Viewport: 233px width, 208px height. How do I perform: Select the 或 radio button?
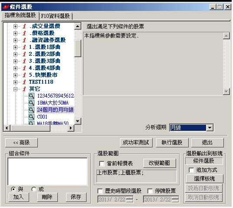pyautogui.click(x=34, y=189)
